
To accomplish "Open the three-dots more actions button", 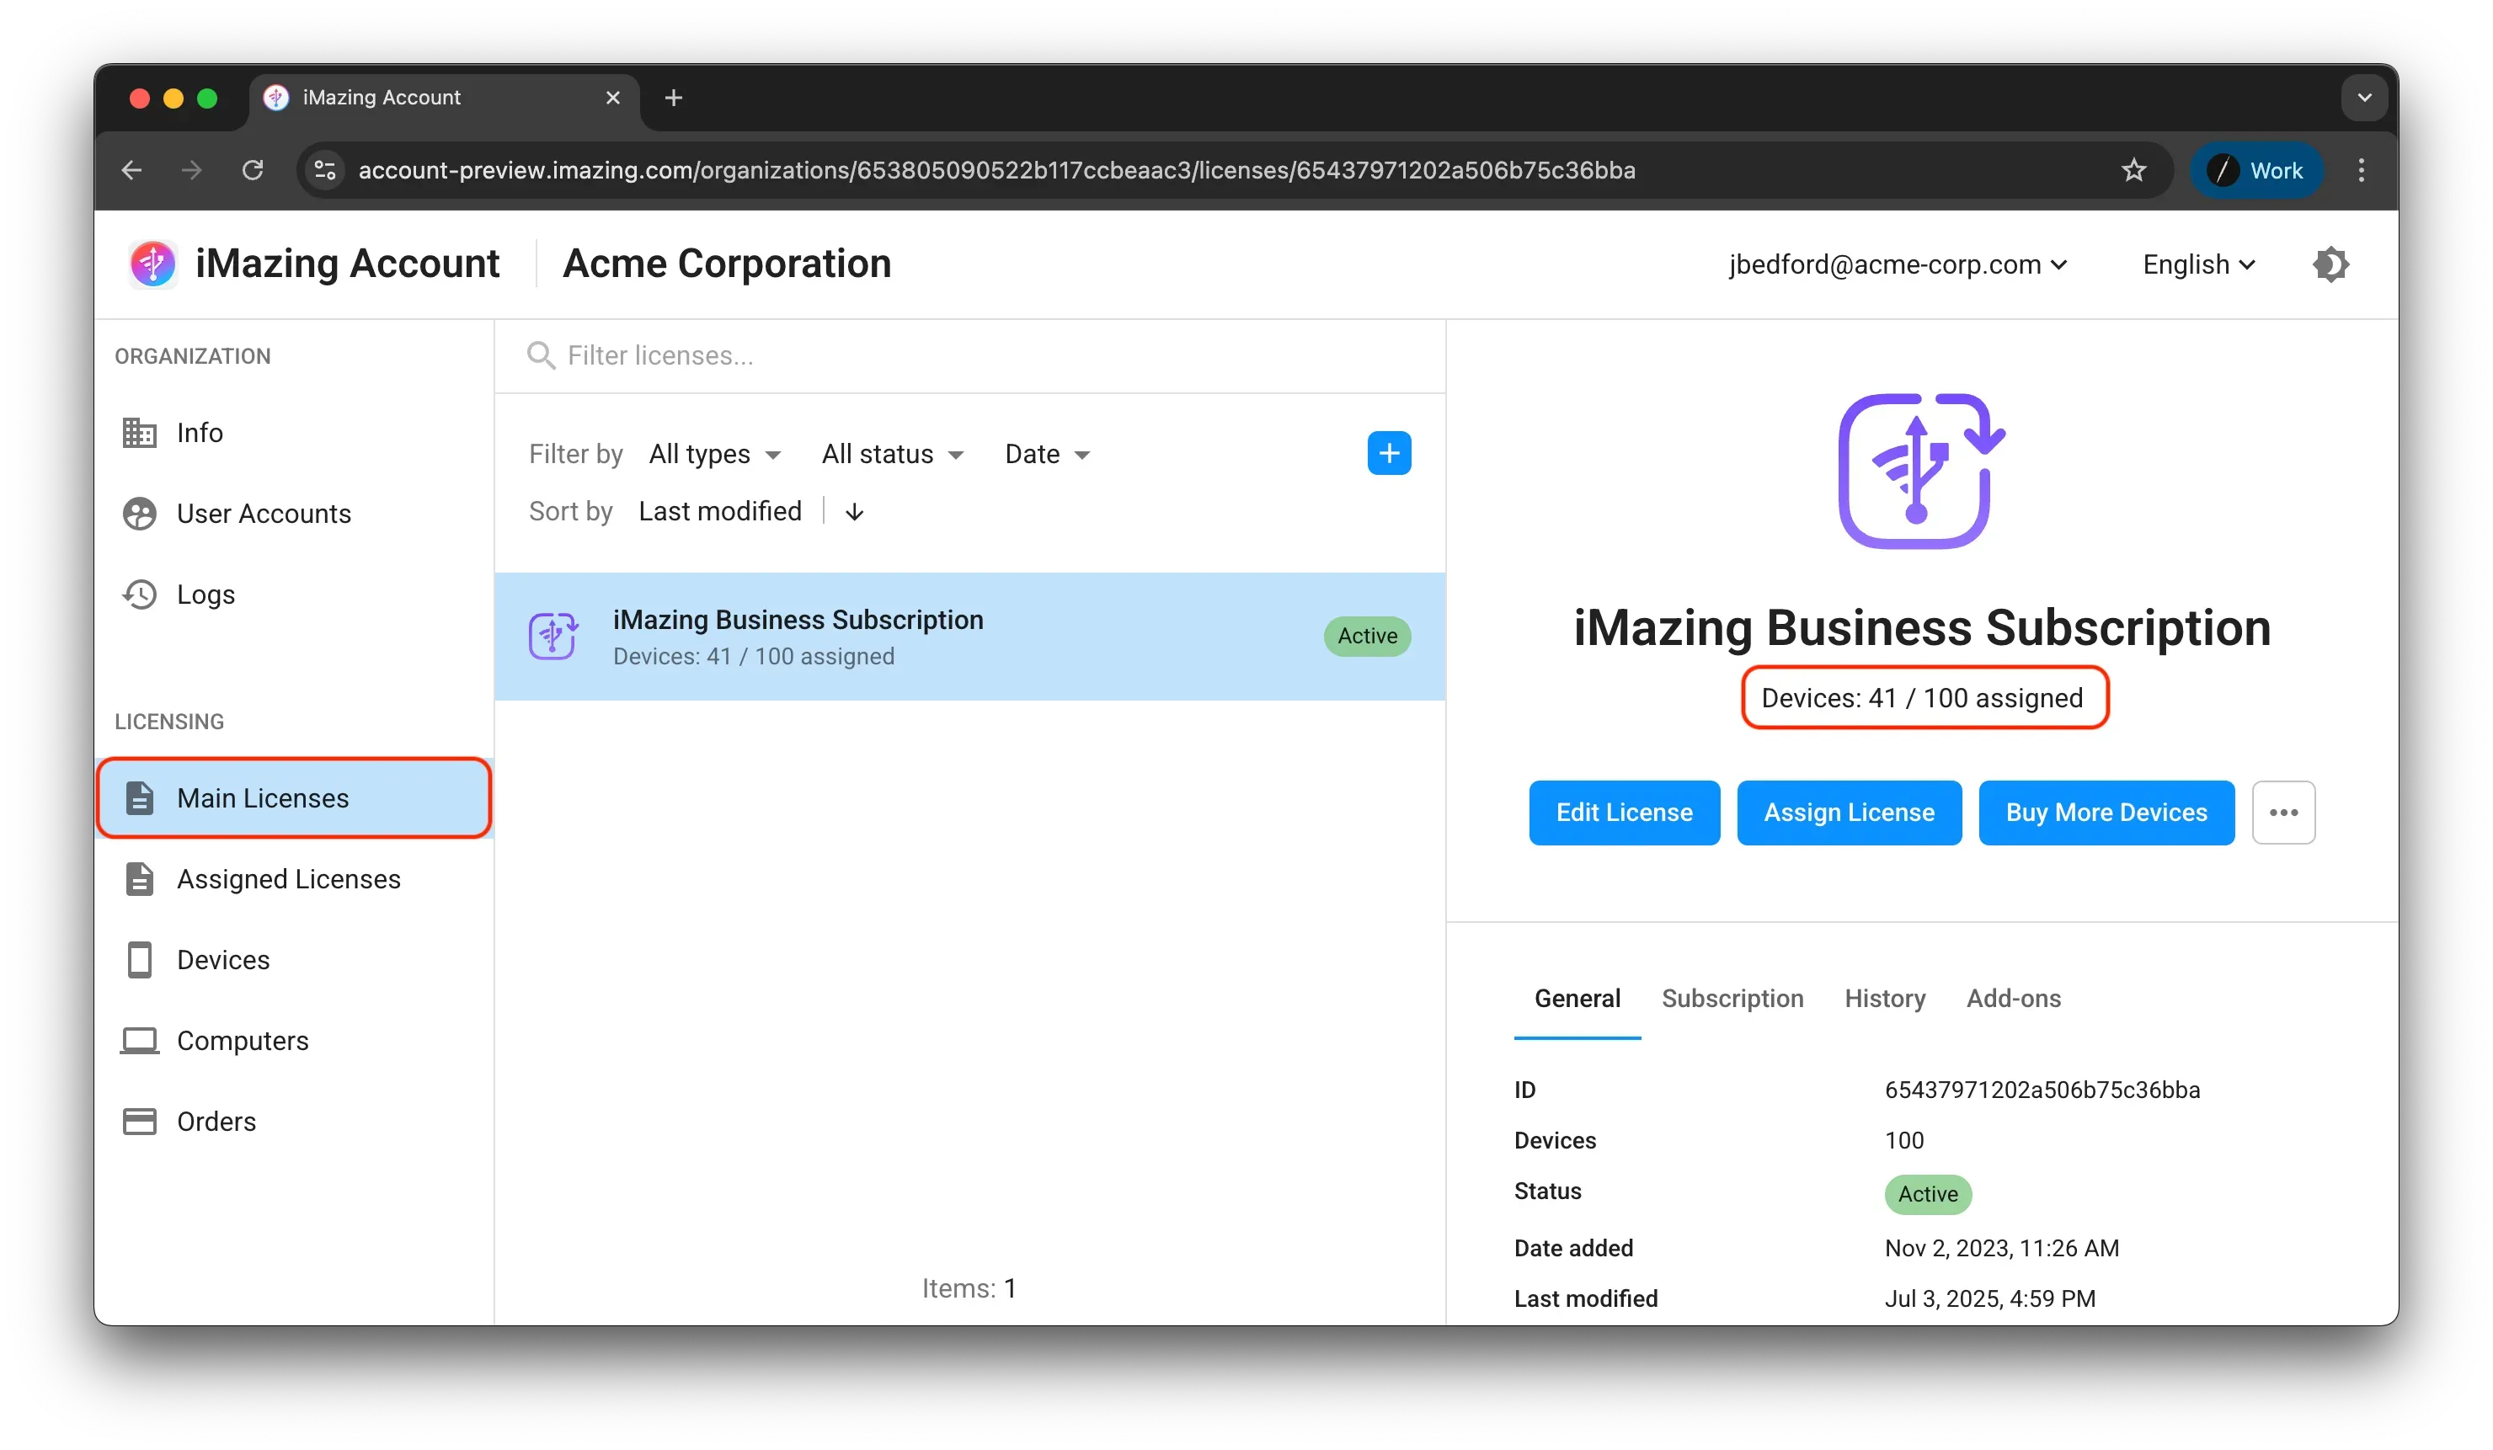I will tap(2282, 812).
